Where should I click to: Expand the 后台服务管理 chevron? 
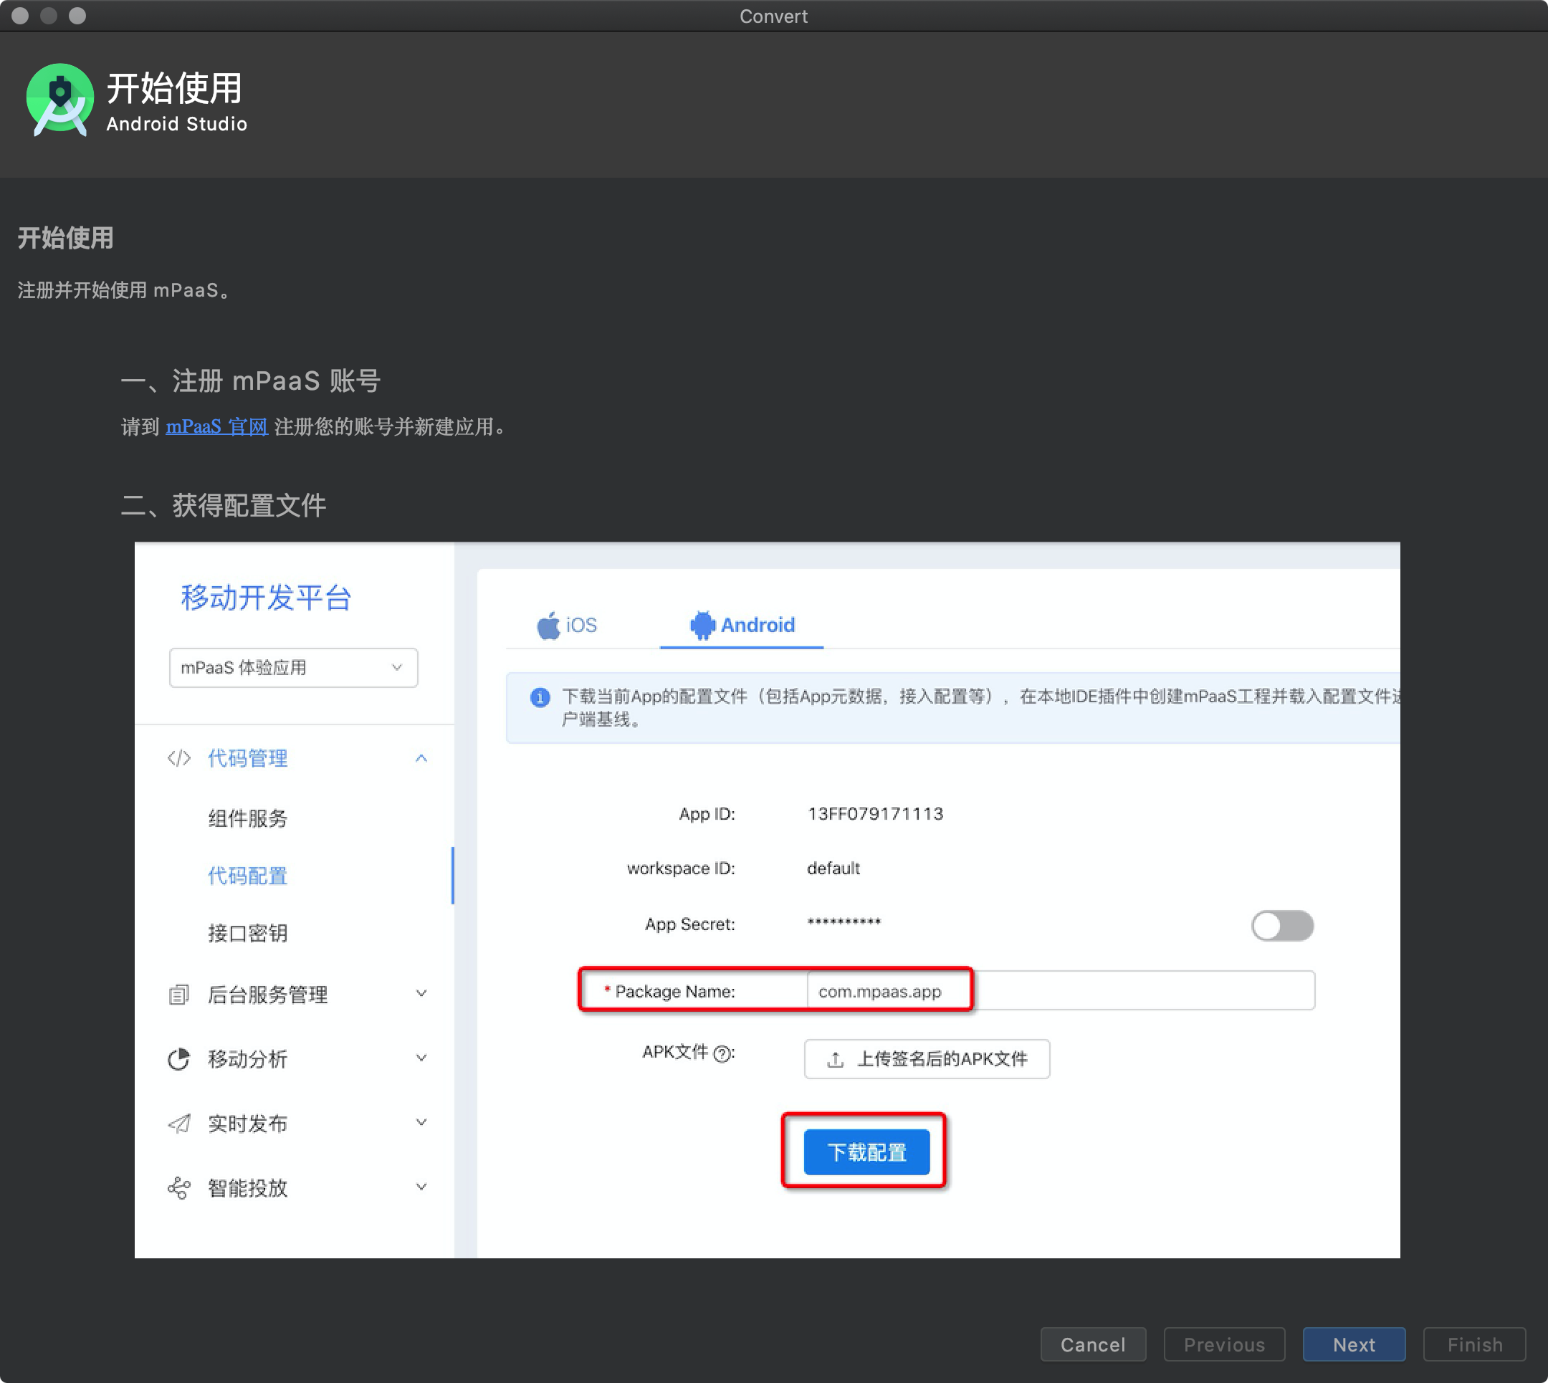422,993
